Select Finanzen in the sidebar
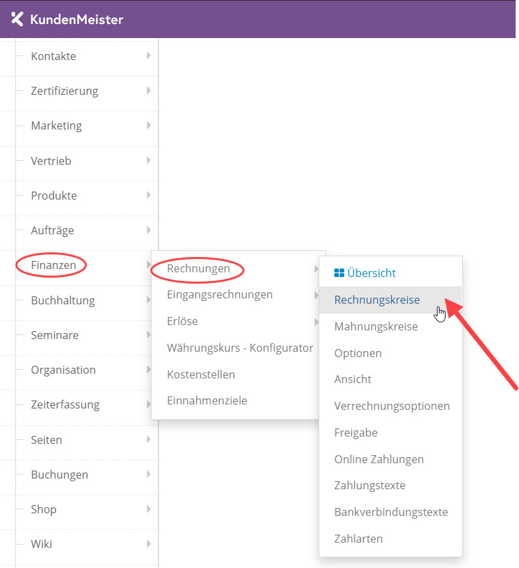 click(53, 265)
